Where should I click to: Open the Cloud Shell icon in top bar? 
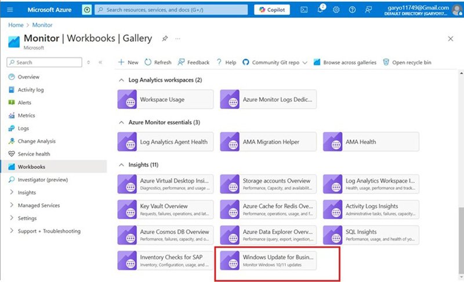tap(304, 10)
